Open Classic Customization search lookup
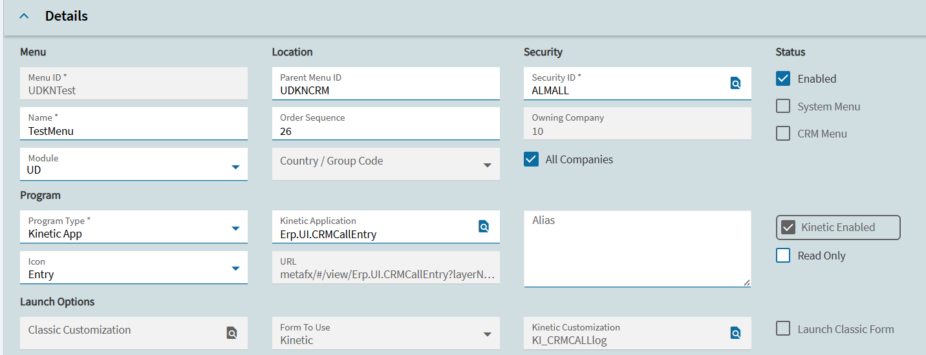 tap(231, 333)
